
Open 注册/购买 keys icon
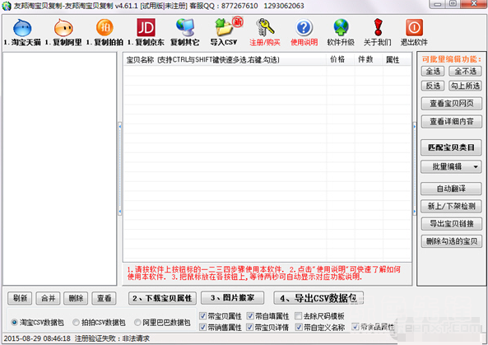pyautogui.click(x=265, y=28)
